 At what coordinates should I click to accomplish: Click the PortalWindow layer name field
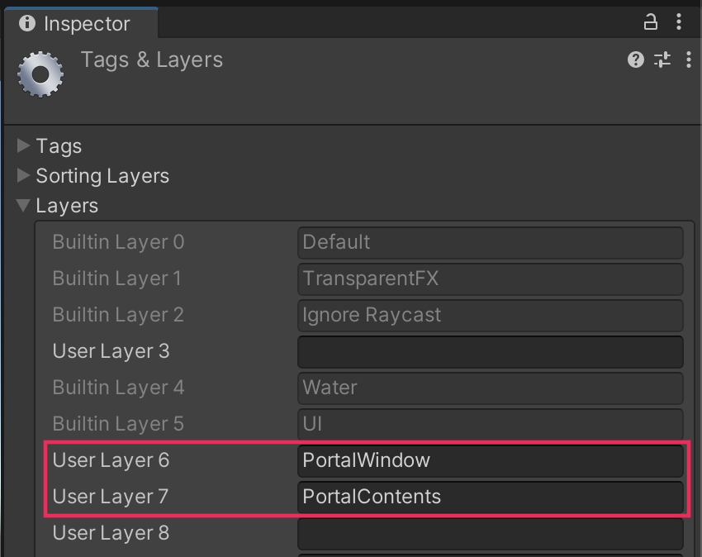pyautogui.click(x=490, y=460)
